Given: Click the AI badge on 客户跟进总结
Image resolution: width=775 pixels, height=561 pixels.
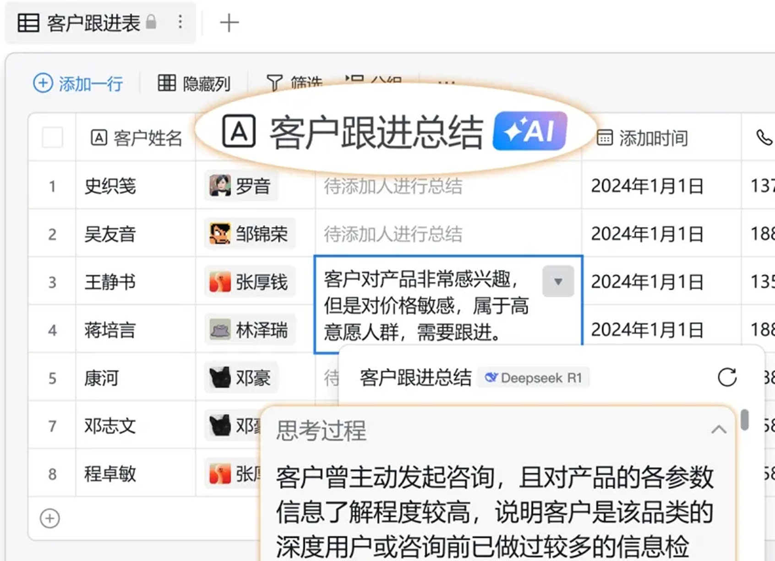Looking at the screenshot, I should click(x=530, y=131).
